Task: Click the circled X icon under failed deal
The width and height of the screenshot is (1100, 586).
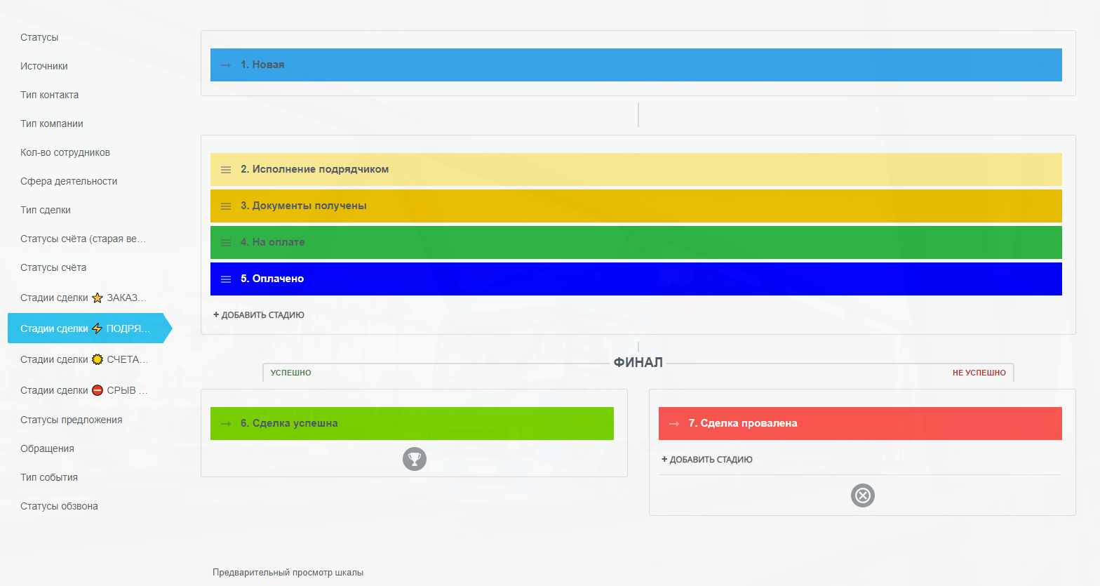Action: click(x=862, y=495)
